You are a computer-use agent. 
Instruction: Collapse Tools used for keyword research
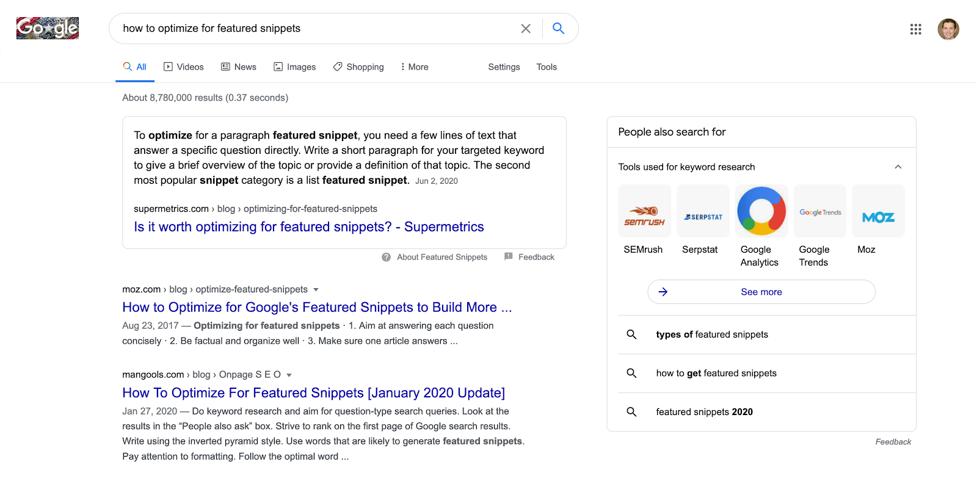(898, 167)
